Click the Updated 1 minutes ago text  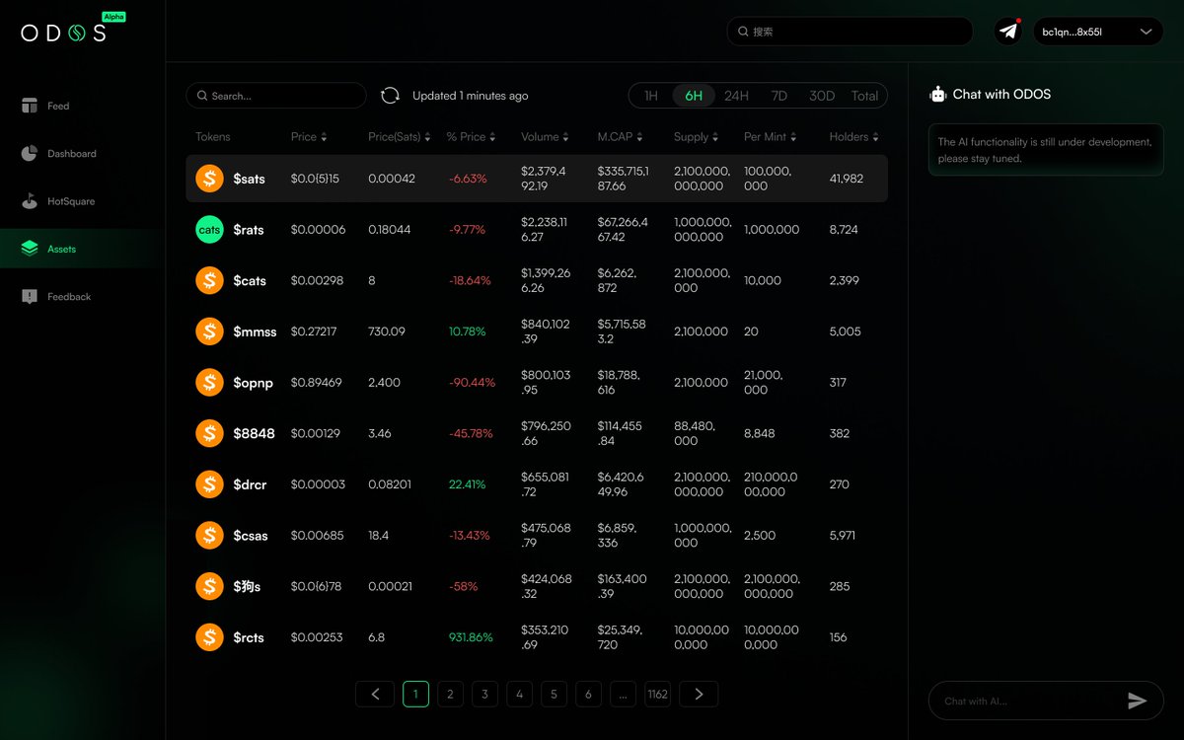pyautogui.click(x=471, y=96)
